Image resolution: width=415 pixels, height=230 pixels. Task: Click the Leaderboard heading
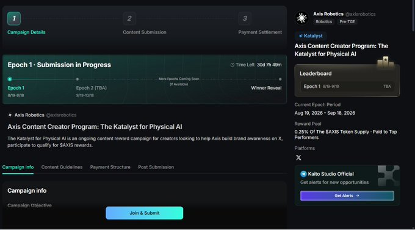point(316,74)
